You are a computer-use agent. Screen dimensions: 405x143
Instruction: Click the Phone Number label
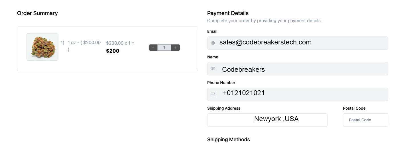pyautogui.click(x=221, y=83)
